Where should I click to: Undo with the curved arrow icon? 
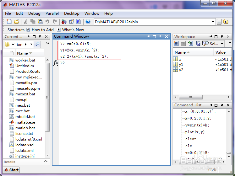coord(47,22)
